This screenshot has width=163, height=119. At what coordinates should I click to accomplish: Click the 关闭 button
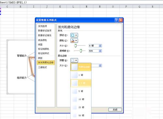115,110
